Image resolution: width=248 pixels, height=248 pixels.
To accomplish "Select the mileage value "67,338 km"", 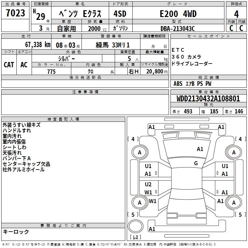I will [38, 45].
